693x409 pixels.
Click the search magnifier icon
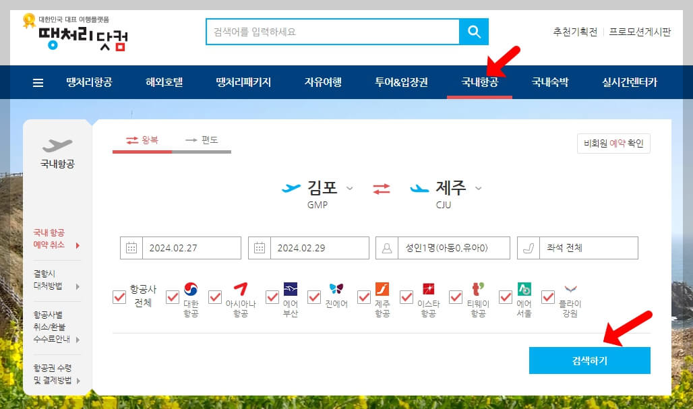pos(474,31)
